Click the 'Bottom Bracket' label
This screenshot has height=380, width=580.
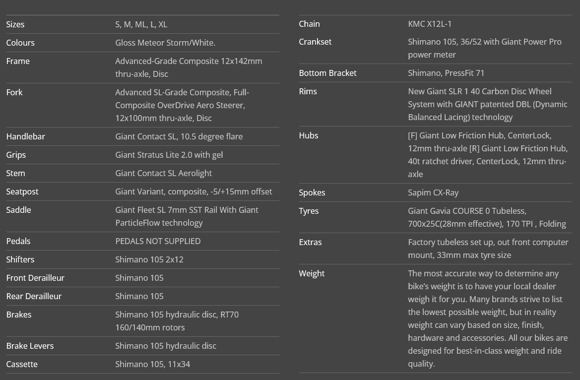pyautogui.click(x=328, y=73)
